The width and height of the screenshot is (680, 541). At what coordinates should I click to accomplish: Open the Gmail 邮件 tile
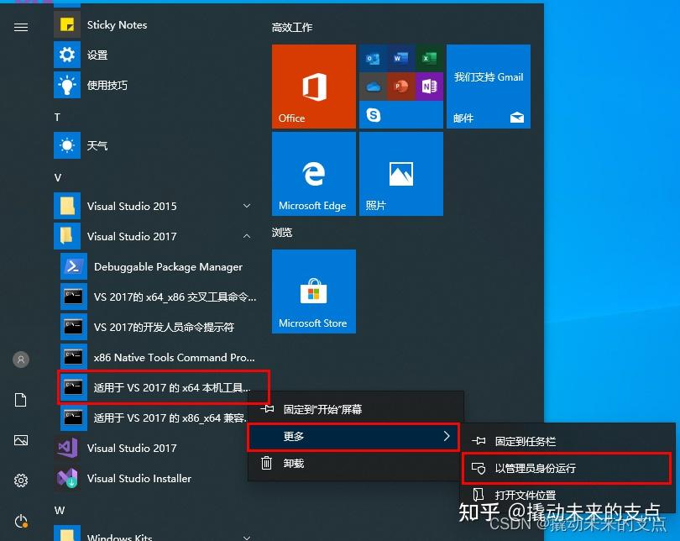488,86
